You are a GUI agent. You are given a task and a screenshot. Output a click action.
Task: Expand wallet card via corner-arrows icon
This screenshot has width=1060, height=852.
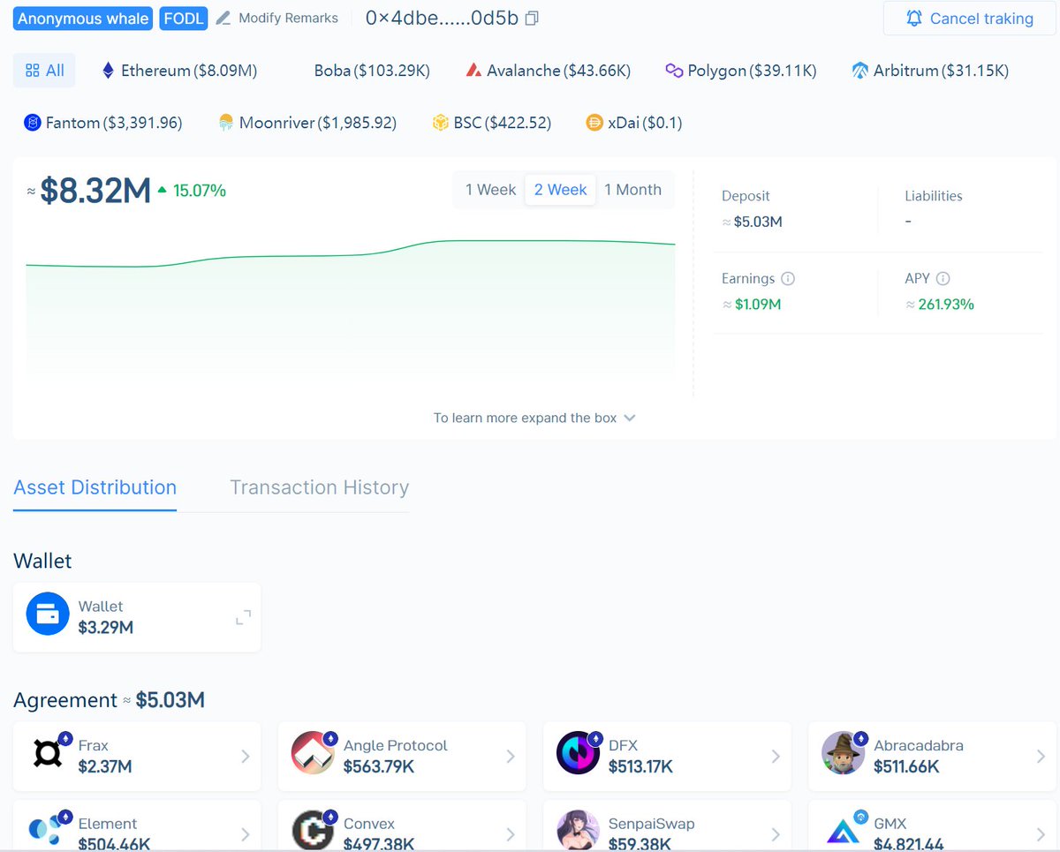243,617
